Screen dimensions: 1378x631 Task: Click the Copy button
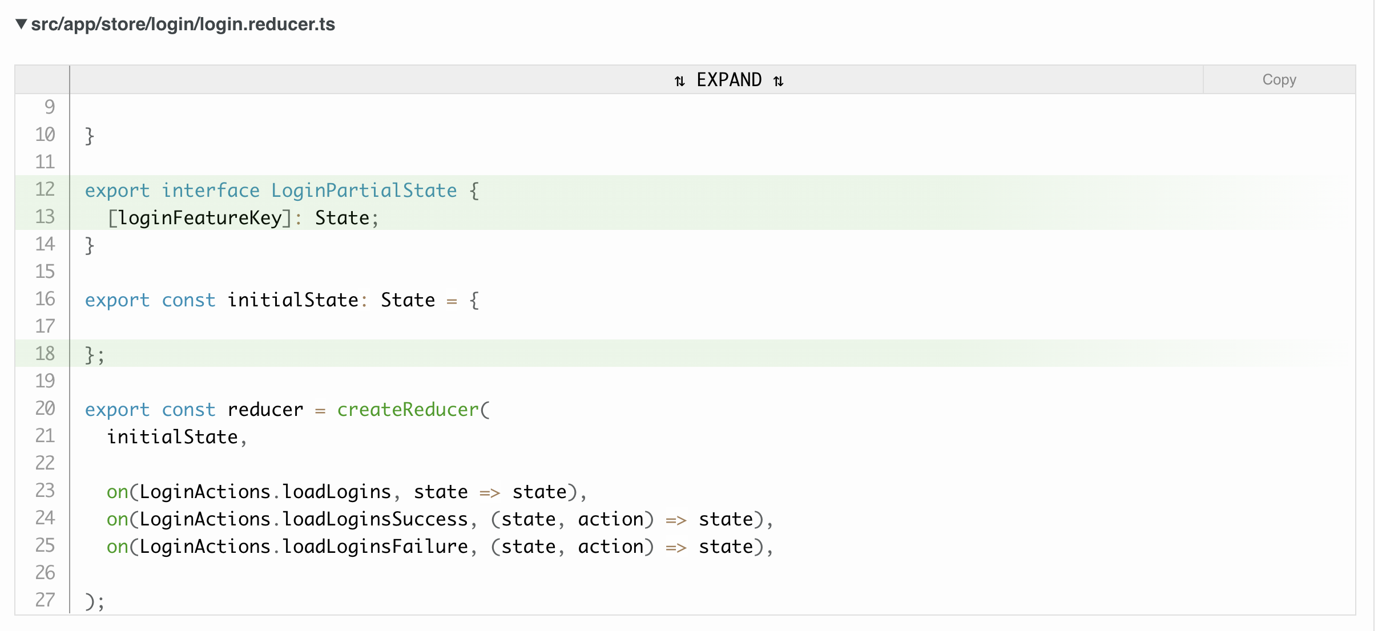click(1279, 80)
